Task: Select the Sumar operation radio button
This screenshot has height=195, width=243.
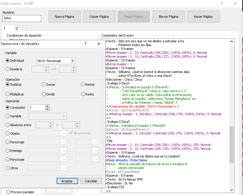Action: [44, 84]
